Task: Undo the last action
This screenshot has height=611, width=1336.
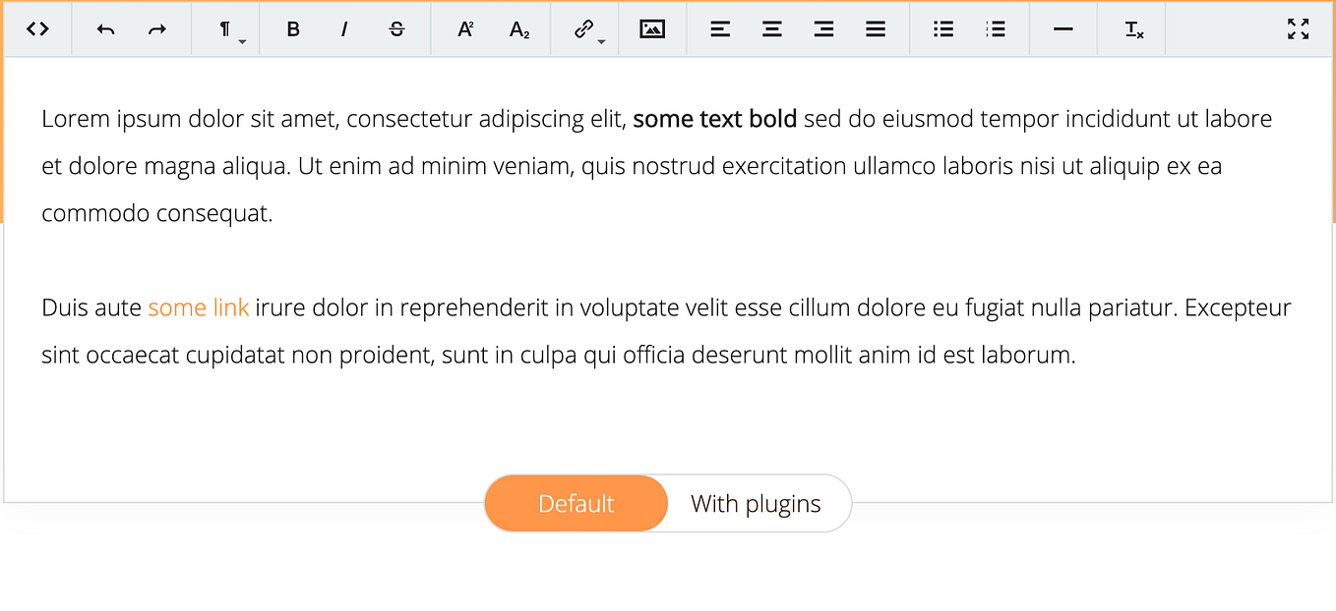Action: click(x=105, y=28)
